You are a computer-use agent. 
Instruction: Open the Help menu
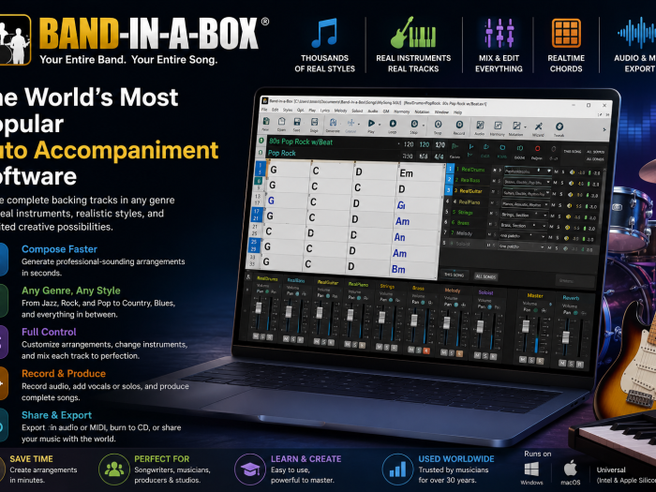coord(457,112)
